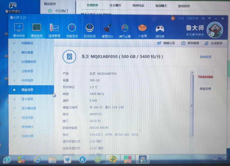This screenshot has height=166, width=230.
Task: Click the blue bird icon in the taskbar
Action: point(67,160)
